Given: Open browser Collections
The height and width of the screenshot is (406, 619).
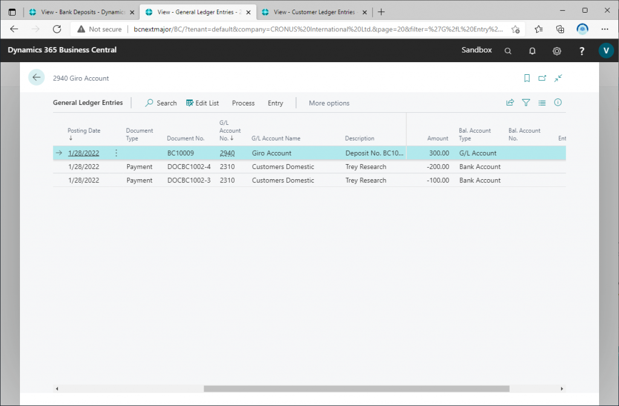Looking at the screenshot, I should (x=560, y=29).
